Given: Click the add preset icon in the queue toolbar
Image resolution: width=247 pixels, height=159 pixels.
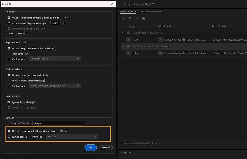Looking at the screenshot, I should (x=130, y=19).
